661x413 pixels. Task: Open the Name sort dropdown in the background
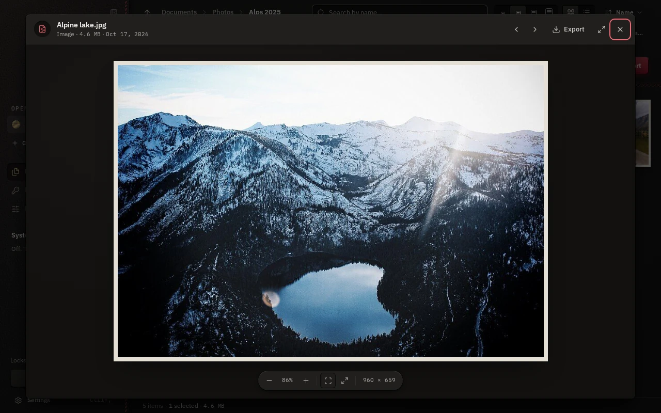pos(624,12)
